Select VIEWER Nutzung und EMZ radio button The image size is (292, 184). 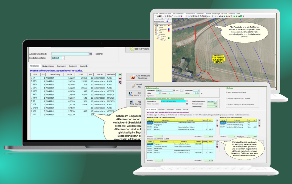click(x=227, y=105)
